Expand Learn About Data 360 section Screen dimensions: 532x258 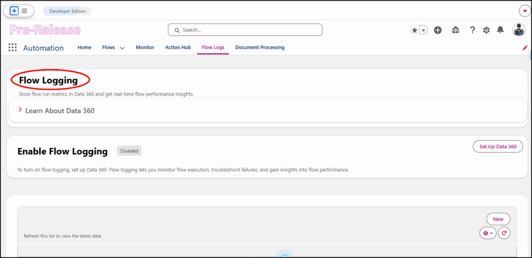click(20, 110)
